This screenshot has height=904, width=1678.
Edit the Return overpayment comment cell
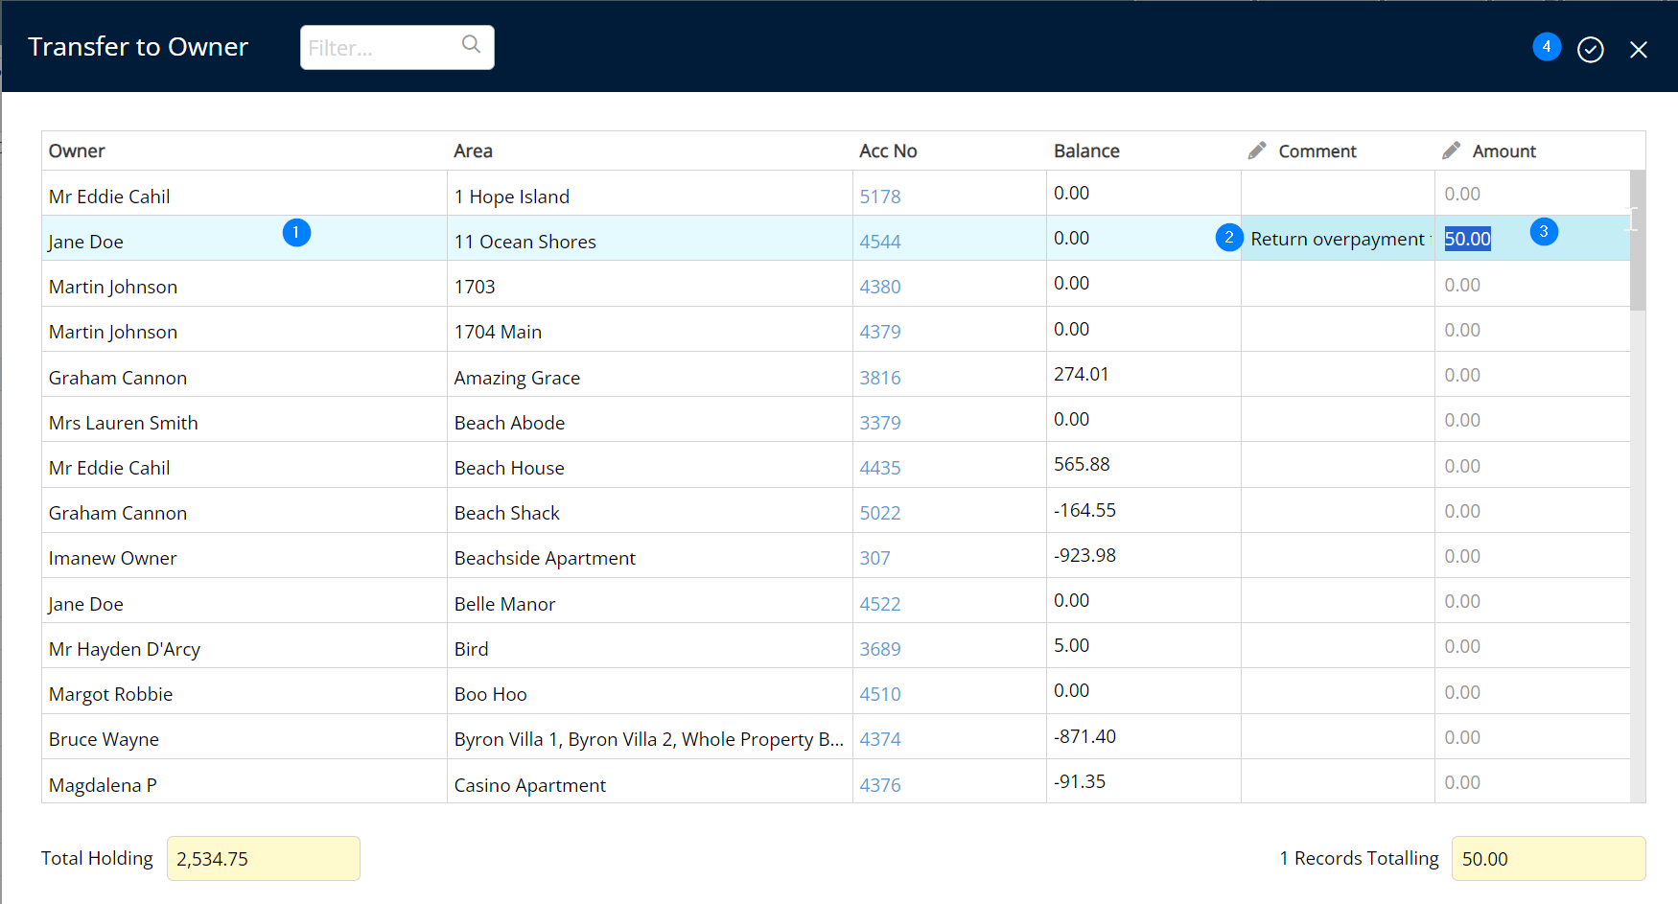coord(1337,239)
